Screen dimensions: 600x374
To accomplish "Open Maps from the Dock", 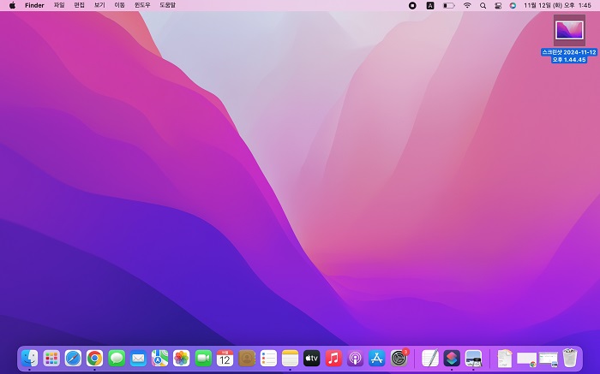I will click(159, 359).
